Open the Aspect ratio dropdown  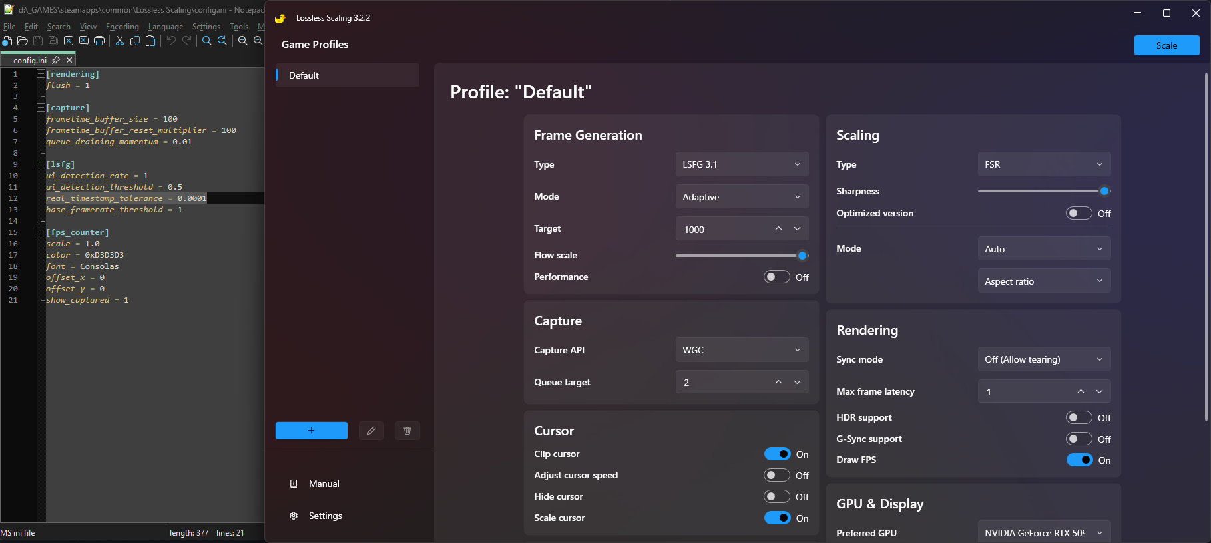point(1044,281)
